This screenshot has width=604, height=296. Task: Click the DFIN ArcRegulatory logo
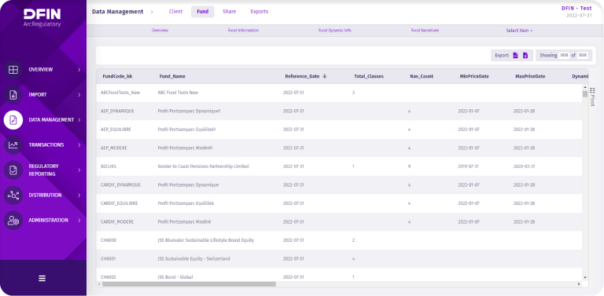pos(42,18)
